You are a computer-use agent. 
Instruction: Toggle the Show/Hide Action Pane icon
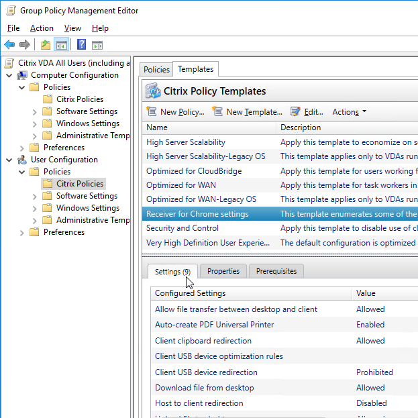(97, 45)
